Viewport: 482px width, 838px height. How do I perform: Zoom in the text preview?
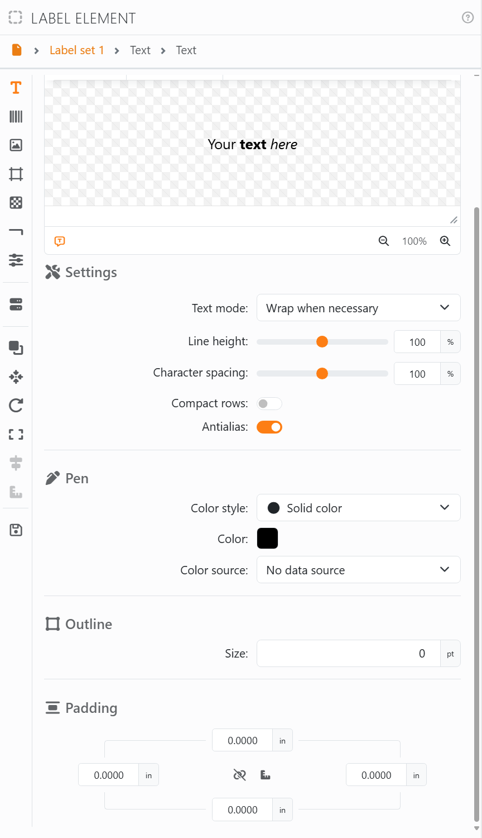tap(445, 241)
